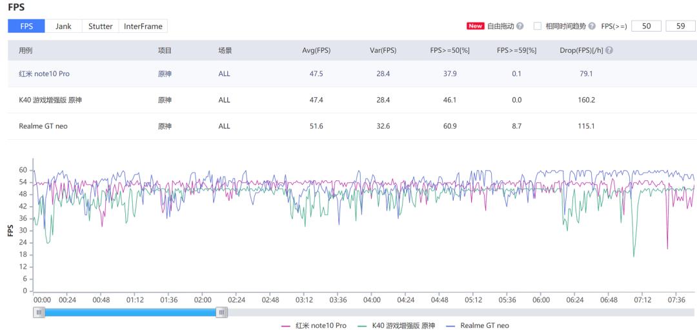Viewport: 697px width, 331px height.
Task: Toggle 红米 note10 Pro legend series
Action: (314, 326)
